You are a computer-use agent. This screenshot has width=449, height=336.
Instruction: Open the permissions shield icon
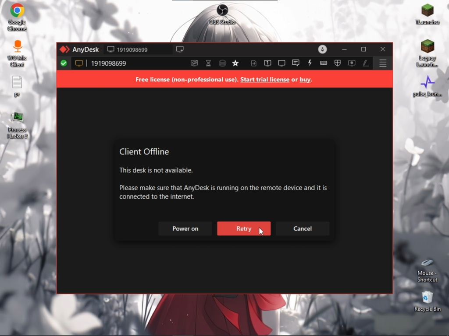pos(338,63)
